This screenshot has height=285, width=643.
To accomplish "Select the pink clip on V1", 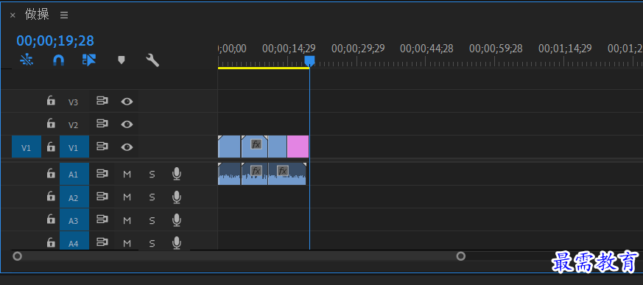I will (x=298, y=147).
